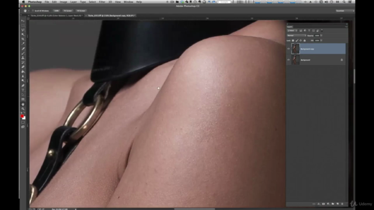Image resolution: width=374 pixels, height=210 pixels.
Task: Click the Fill Screen button
Action: click(x=81, y=10)
